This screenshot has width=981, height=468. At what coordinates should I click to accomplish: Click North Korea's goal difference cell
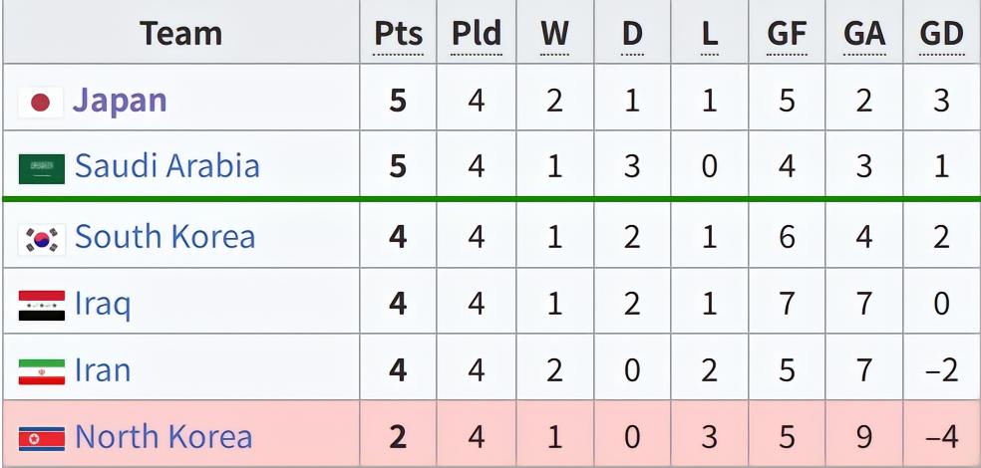[941, 437]
